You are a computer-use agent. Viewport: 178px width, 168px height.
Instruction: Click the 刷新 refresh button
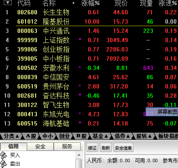pyautogui.click(x=106, y=147)
